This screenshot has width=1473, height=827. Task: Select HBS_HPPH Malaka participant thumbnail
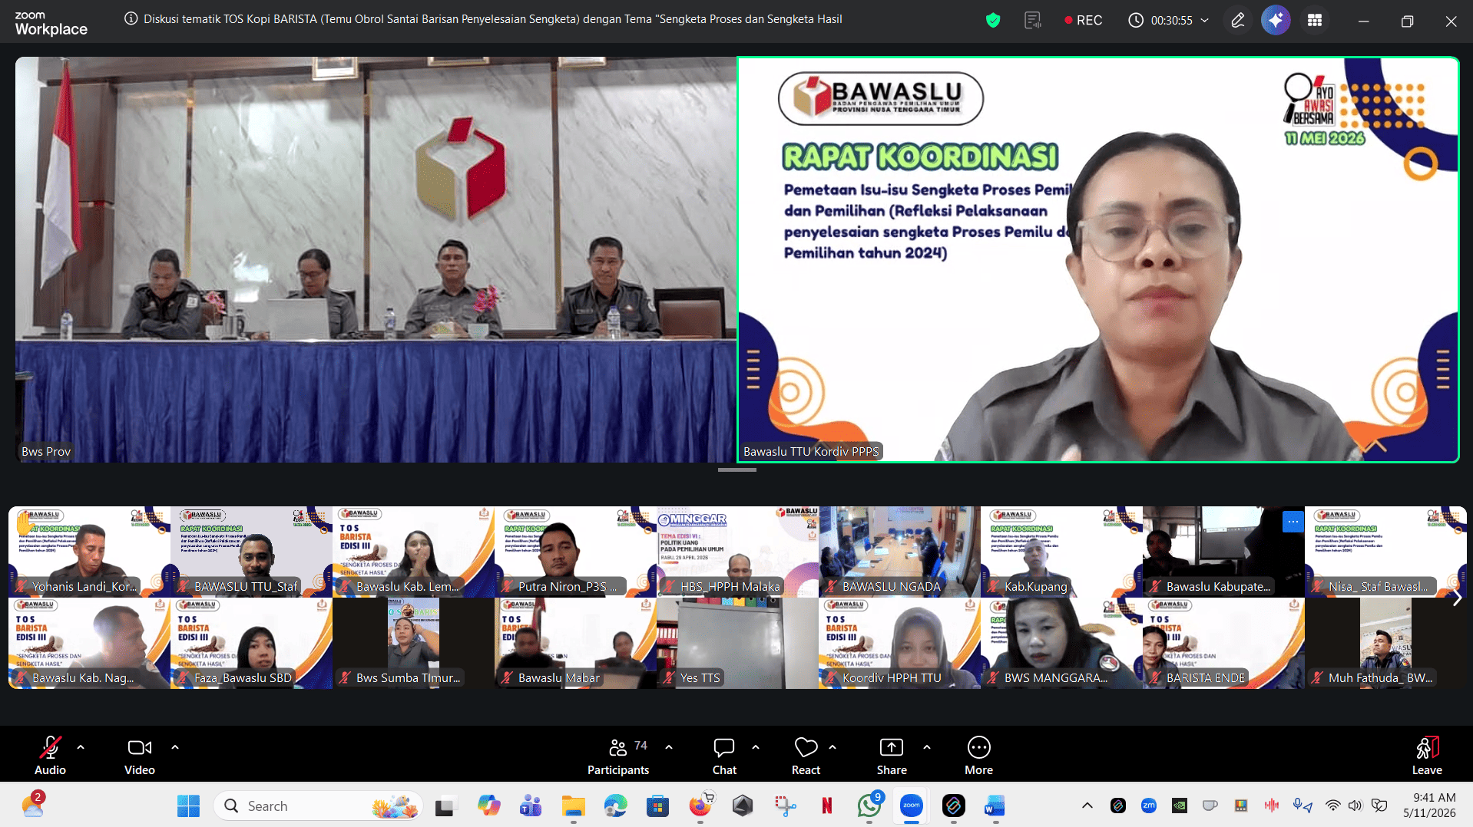pyautogui.click(x=737, y=552)
